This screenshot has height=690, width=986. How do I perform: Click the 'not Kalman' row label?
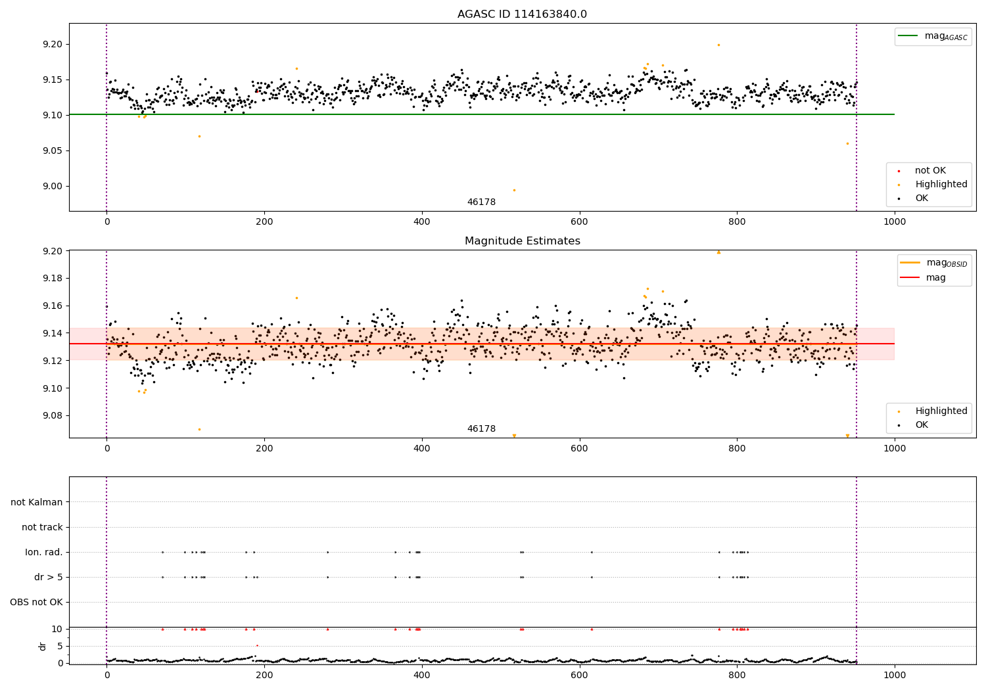pos(37,503)
